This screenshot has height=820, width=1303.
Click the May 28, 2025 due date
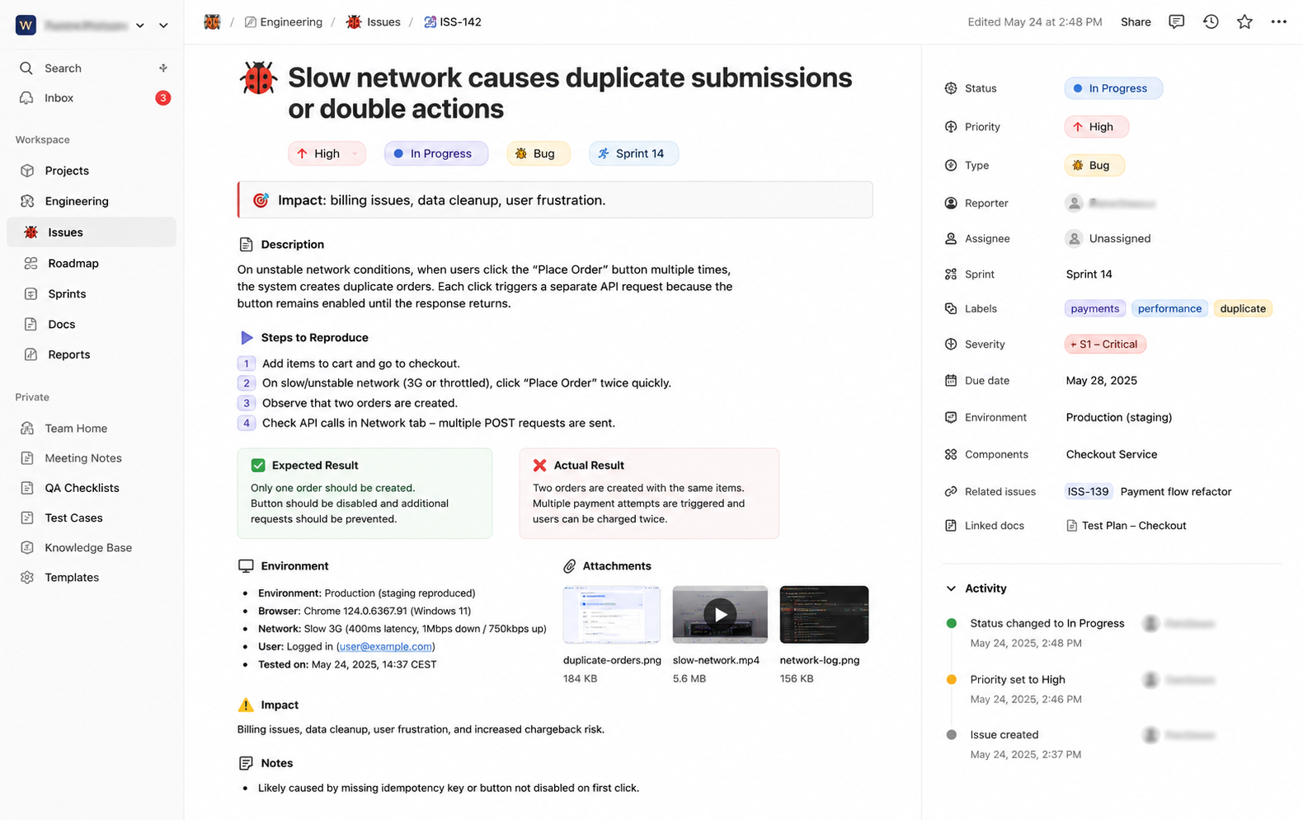[1101, 381]
